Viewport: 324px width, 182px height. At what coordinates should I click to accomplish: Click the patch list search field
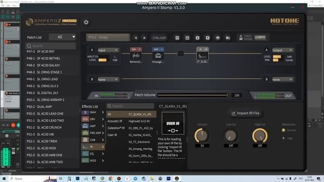tap(51, 46)
